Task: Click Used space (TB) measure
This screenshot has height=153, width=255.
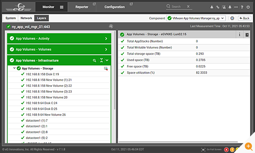Action: tap(138, 60)
